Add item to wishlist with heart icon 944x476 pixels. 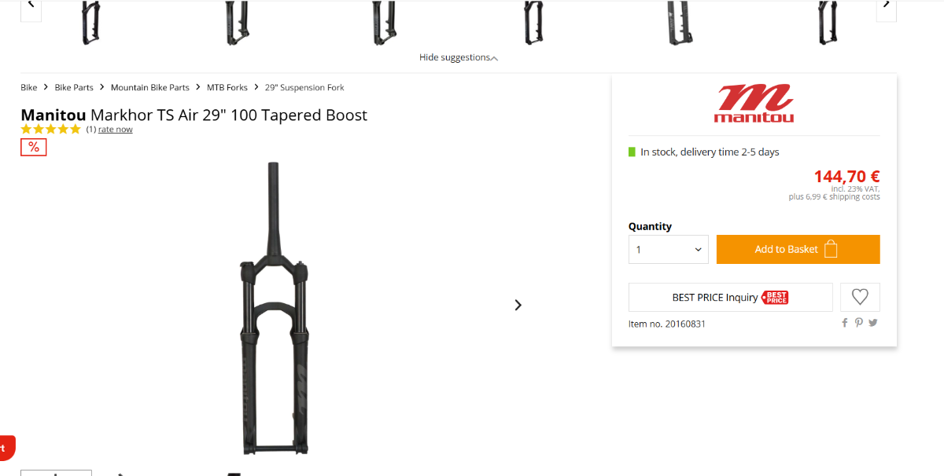[x=860, y=297]
